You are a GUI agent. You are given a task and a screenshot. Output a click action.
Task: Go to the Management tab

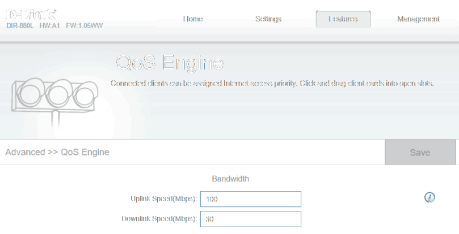(x=418, y=19)
